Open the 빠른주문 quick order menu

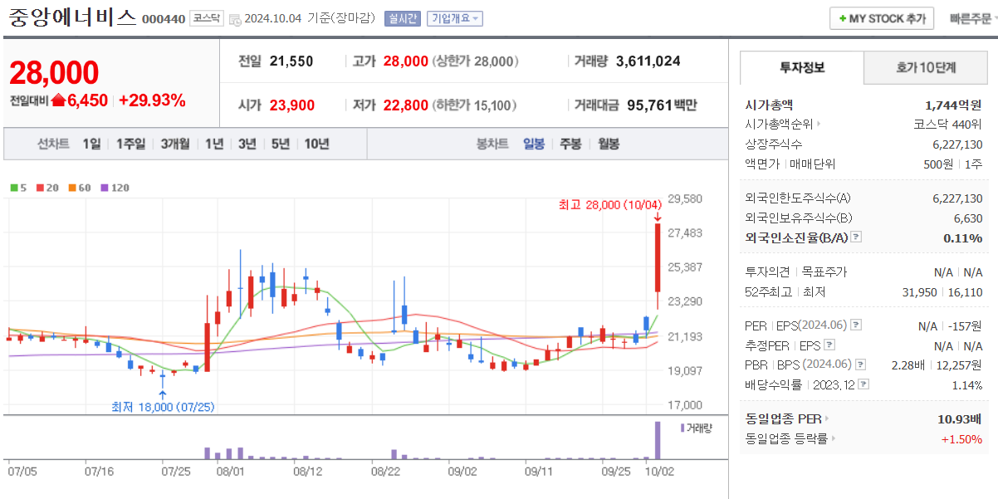972,18
